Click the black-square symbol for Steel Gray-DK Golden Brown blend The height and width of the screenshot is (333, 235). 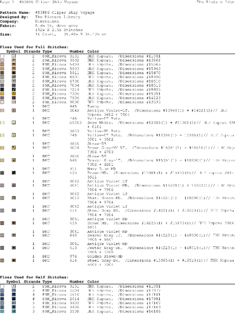point(14,260)
